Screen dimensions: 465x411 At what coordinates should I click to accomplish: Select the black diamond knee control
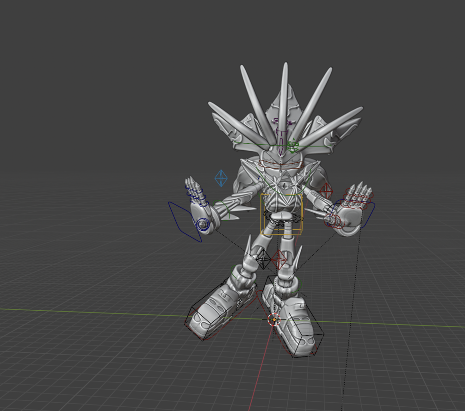point(263,259)
